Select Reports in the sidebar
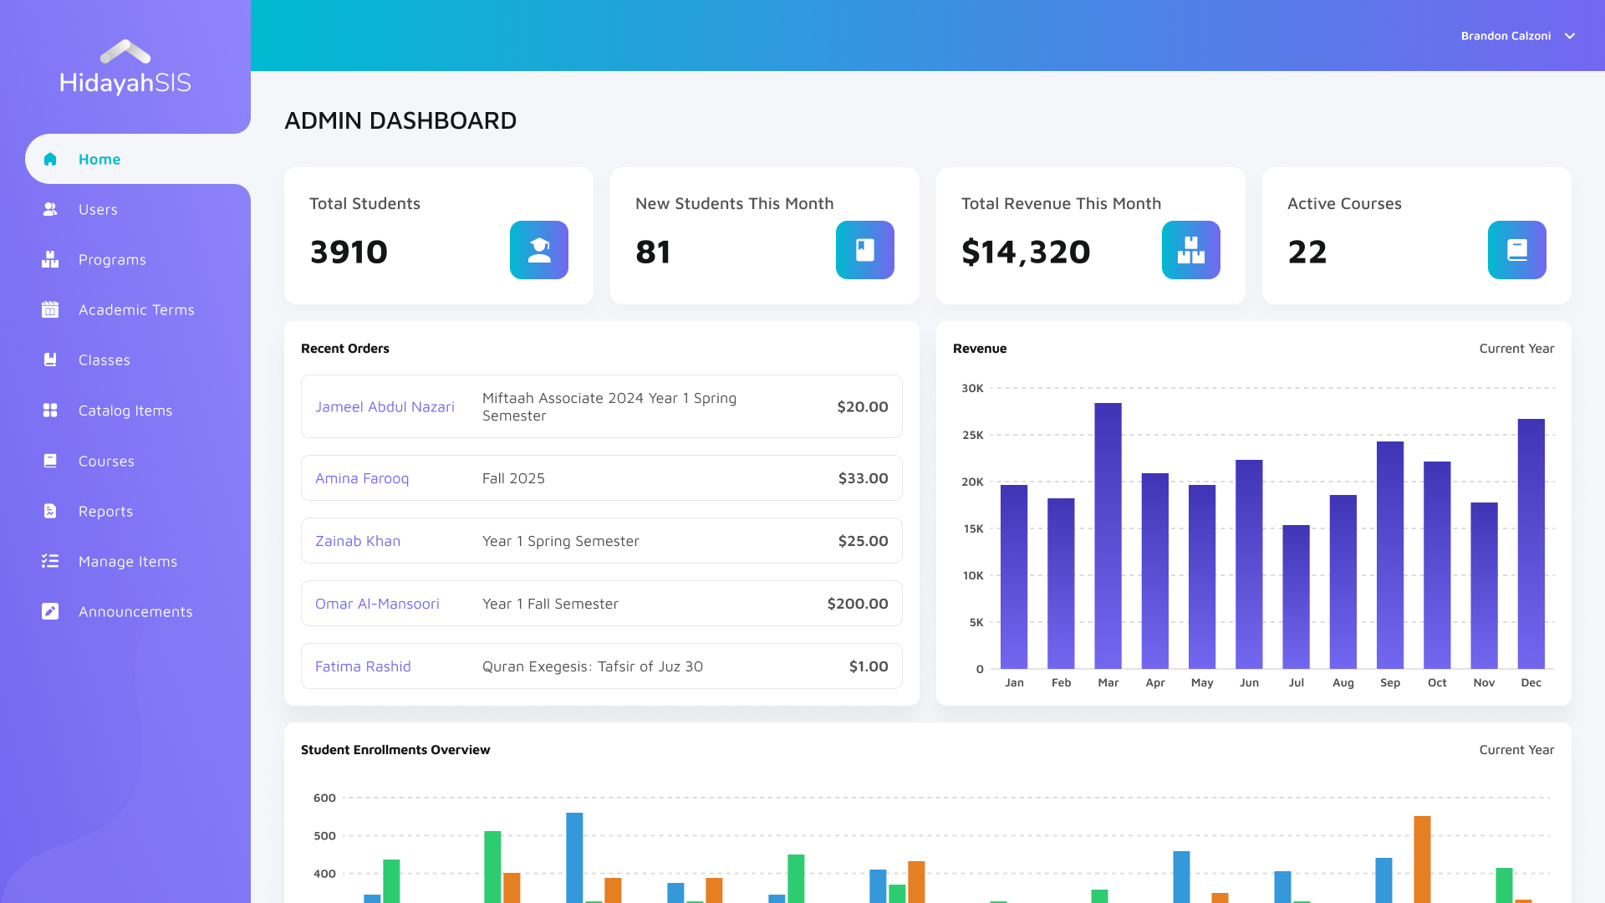The image size is (1605, 903). click(105, 511)
